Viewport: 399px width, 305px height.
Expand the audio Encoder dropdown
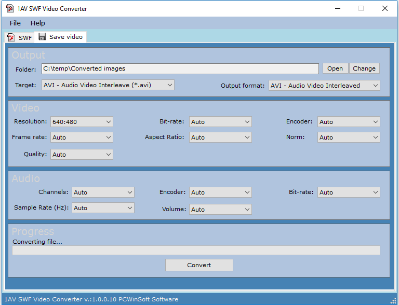click(x=220, y=192)
